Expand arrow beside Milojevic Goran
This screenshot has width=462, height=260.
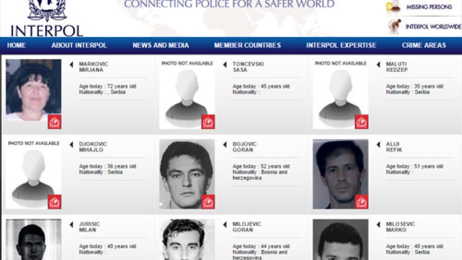pyautogui.click(x=225, y=225)
